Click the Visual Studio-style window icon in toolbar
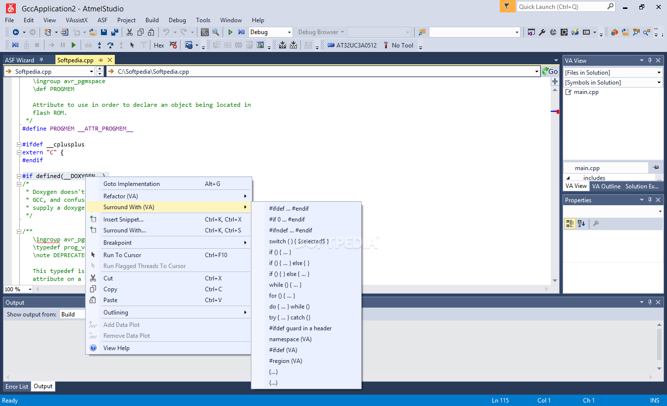Image resolution: width=667 pixels, height=406 pixels. [x=531, y=32]
